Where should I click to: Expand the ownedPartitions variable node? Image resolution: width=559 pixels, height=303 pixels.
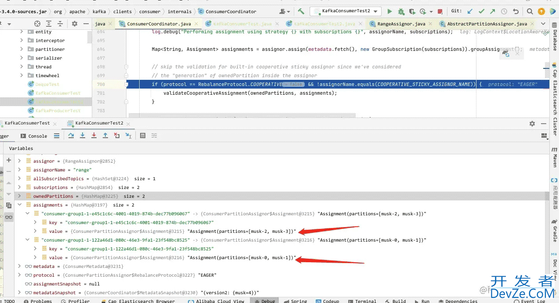[x=19, y=196]
